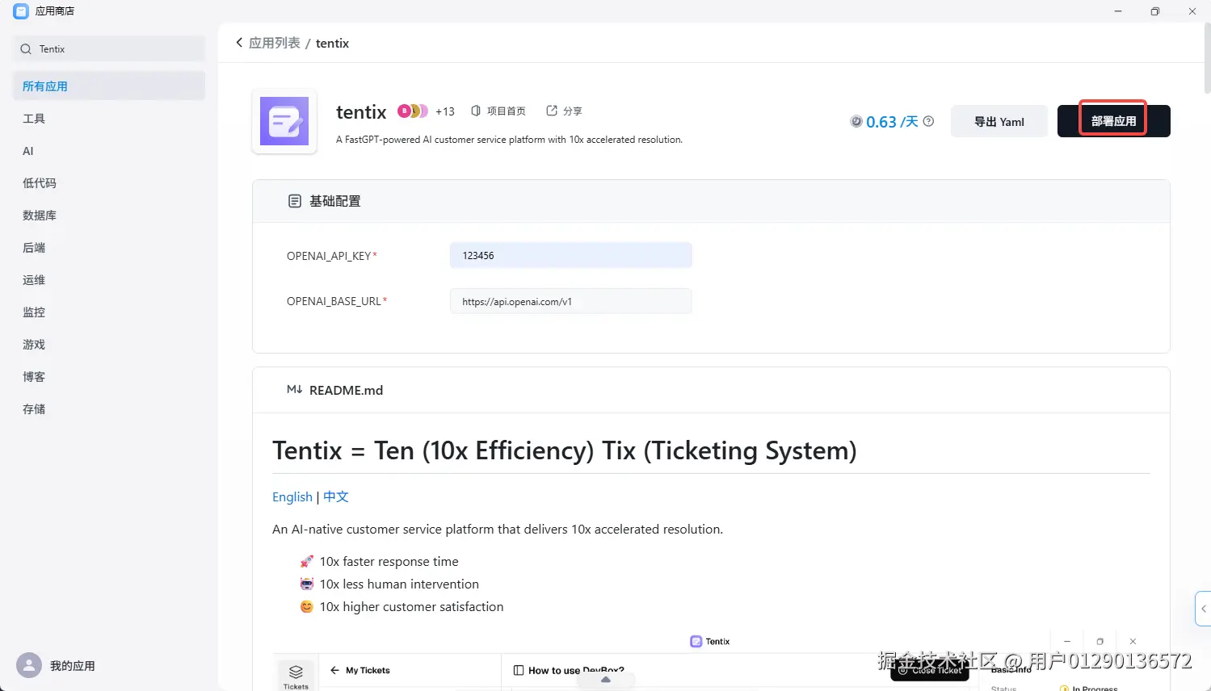This screenshot has width=1211, height=691.
Task: Click the app store logo in title bar
Action: click(21, 11)
